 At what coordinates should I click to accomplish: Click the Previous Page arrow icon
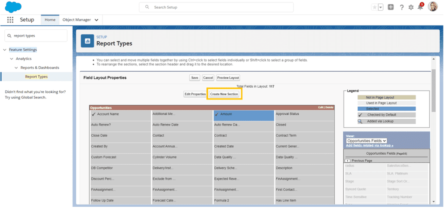pos(348,161)
